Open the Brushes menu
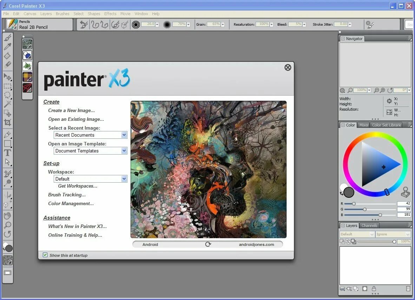This screenshot has width=415, height=300. (x=62, y=14)
